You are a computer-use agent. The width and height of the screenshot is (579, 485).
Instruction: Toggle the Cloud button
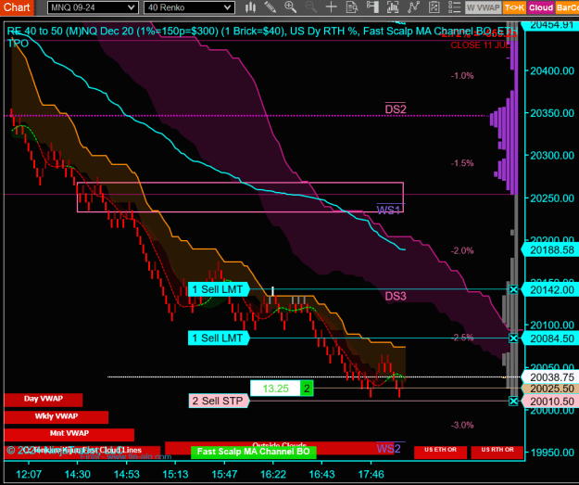(541, 7)
